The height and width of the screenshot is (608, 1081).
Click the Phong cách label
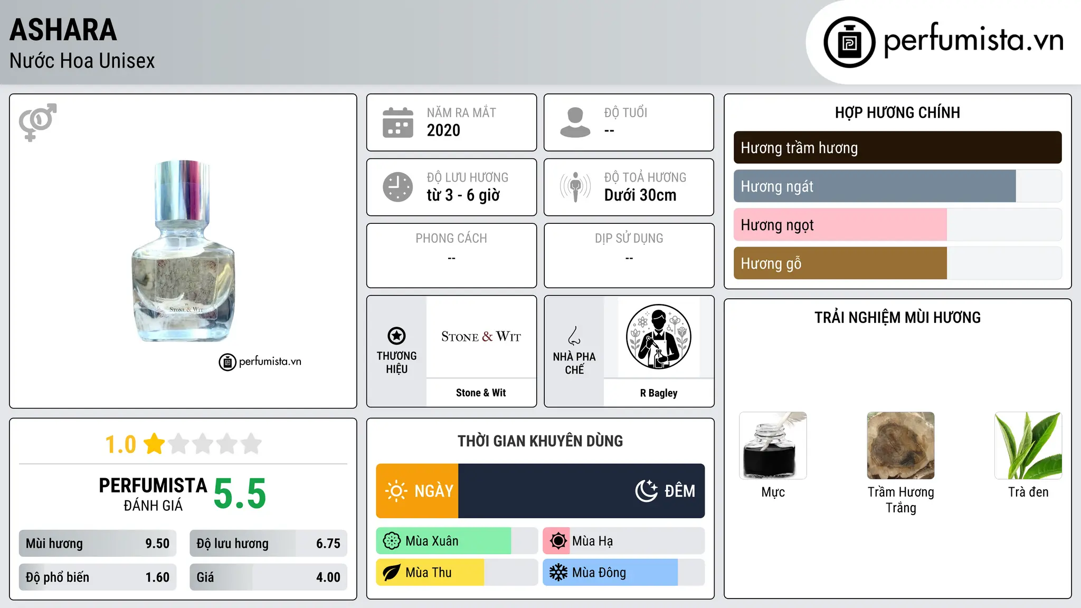(451, 238)
